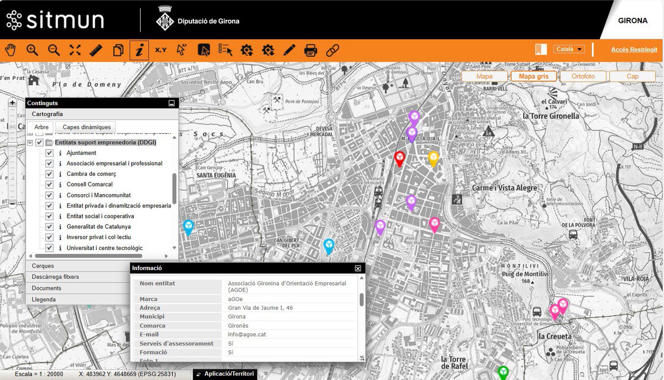
Task: Toggle Cambra de comerç layer checkbox
Action: pos(49,174)
